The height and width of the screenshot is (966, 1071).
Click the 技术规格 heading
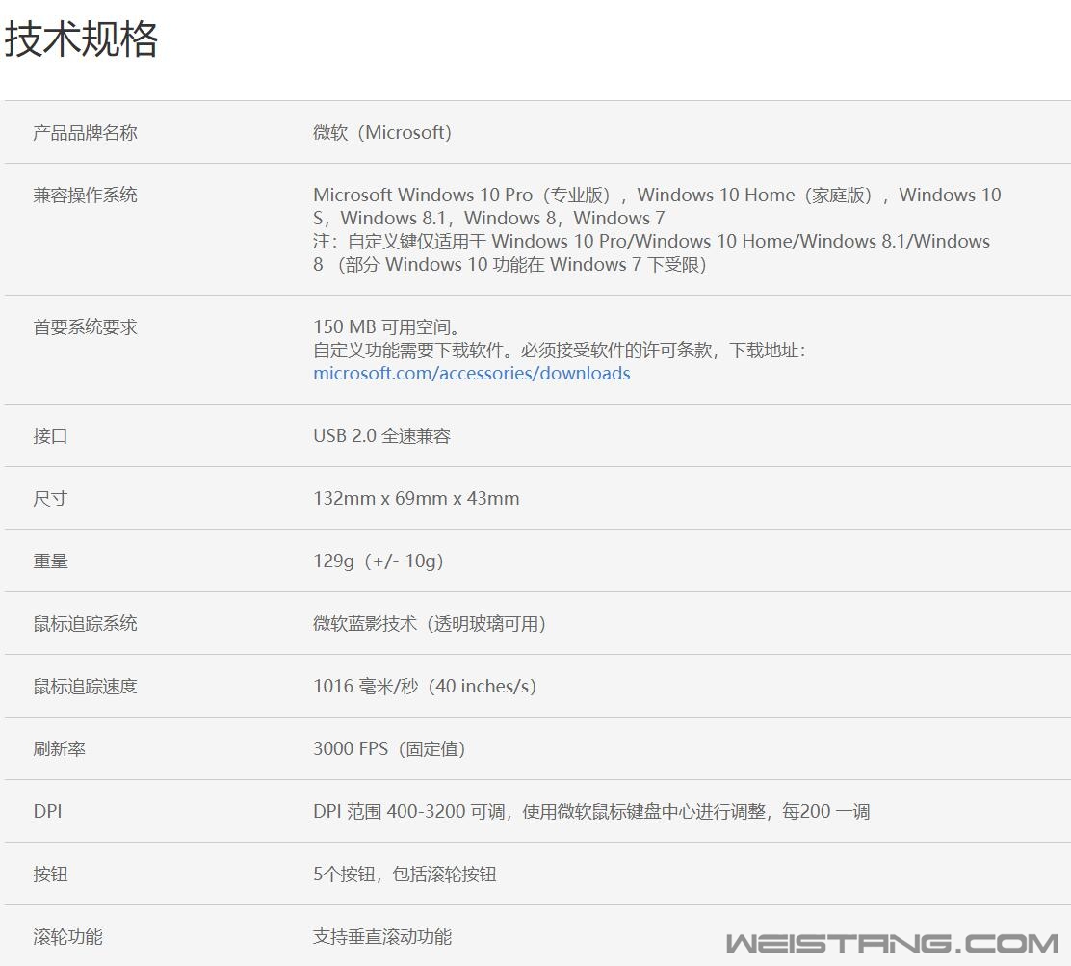coord(81,39)
